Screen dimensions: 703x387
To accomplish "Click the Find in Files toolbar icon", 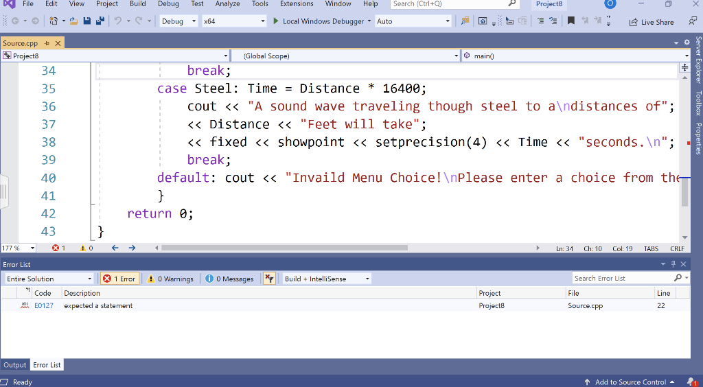I will click(465, 21).
